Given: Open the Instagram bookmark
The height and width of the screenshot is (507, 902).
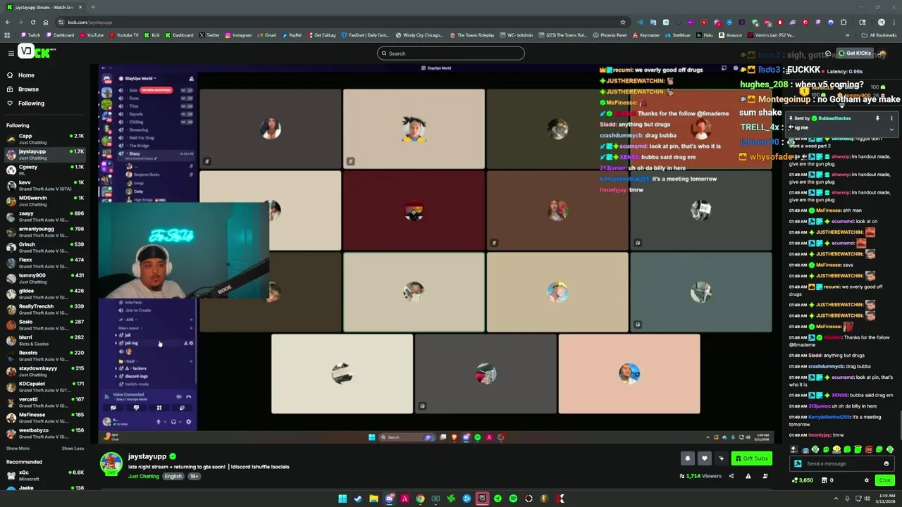Looking at the screenshot, I should pos(238,35).
